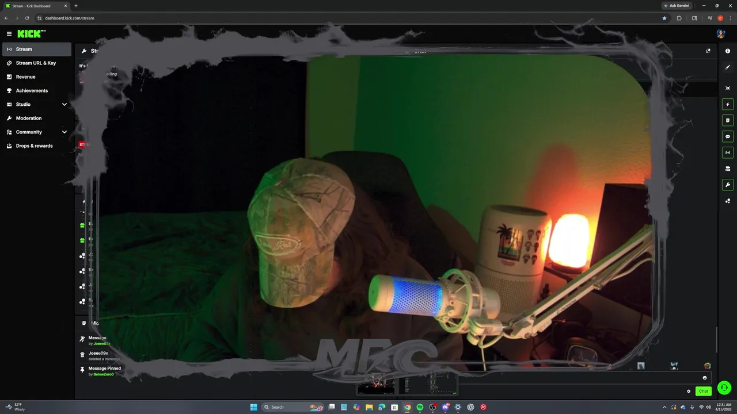Open Drops & rewards page

(x=37, y=146)
